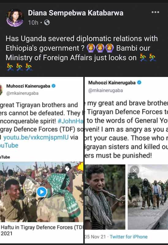
Task: Click Muhoozi Kainerugaba name in left tweet
Action: point(28,86)
